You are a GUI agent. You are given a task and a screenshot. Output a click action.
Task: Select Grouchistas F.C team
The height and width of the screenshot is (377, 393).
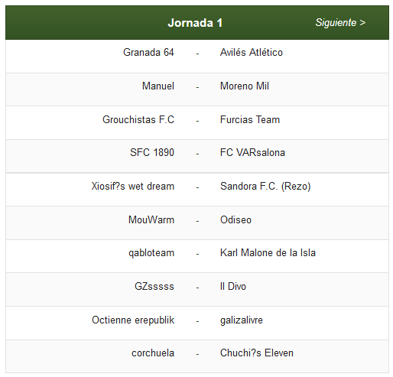pos(138,119)
